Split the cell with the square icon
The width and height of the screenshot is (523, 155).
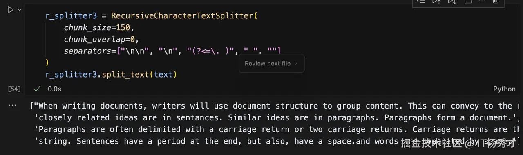[468, 2]
